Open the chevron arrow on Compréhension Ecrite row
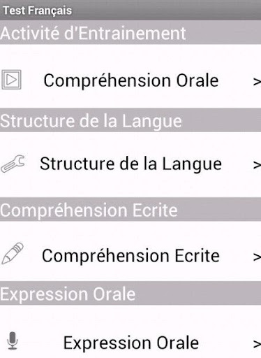 coord(257,257)
